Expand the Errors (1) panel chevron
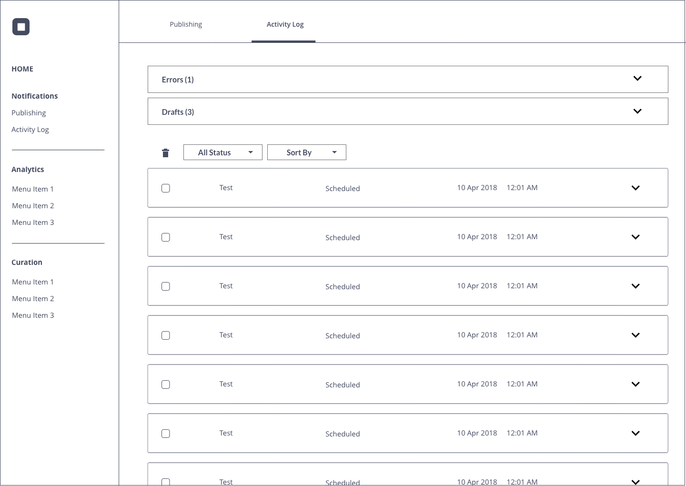Image resolution: width=686 pixels, height=486 pixels. (637, 79)
